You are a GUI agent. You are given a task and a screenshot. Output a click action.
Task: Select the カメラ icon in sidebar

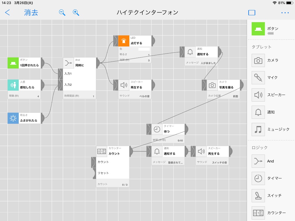click(258, 60)
